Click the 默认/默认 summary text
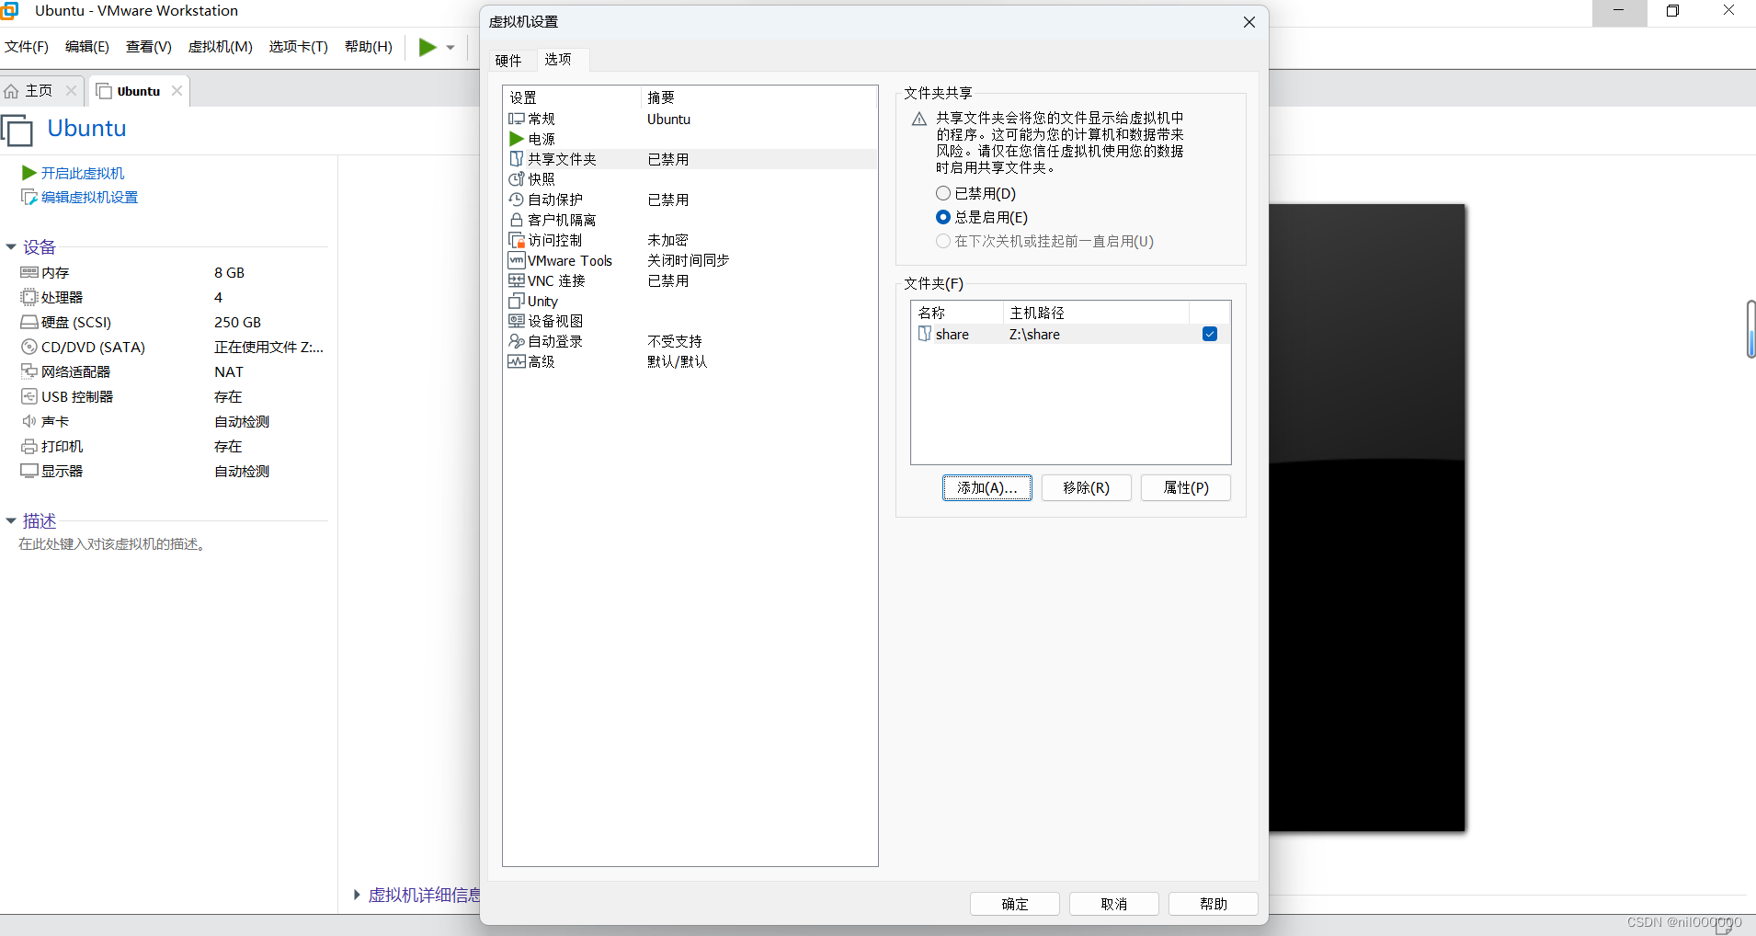 coord(678,361)
